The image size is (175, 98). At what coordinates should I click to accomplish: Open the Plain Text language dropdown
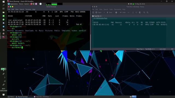(140, 49)
